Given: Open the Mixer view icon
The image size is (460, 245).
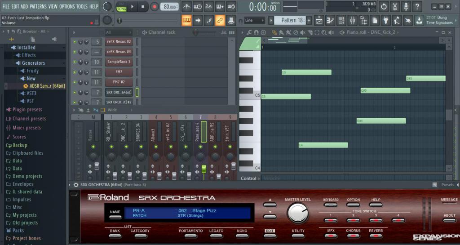Looking at the screenshot, I should [x=353, y=21].
